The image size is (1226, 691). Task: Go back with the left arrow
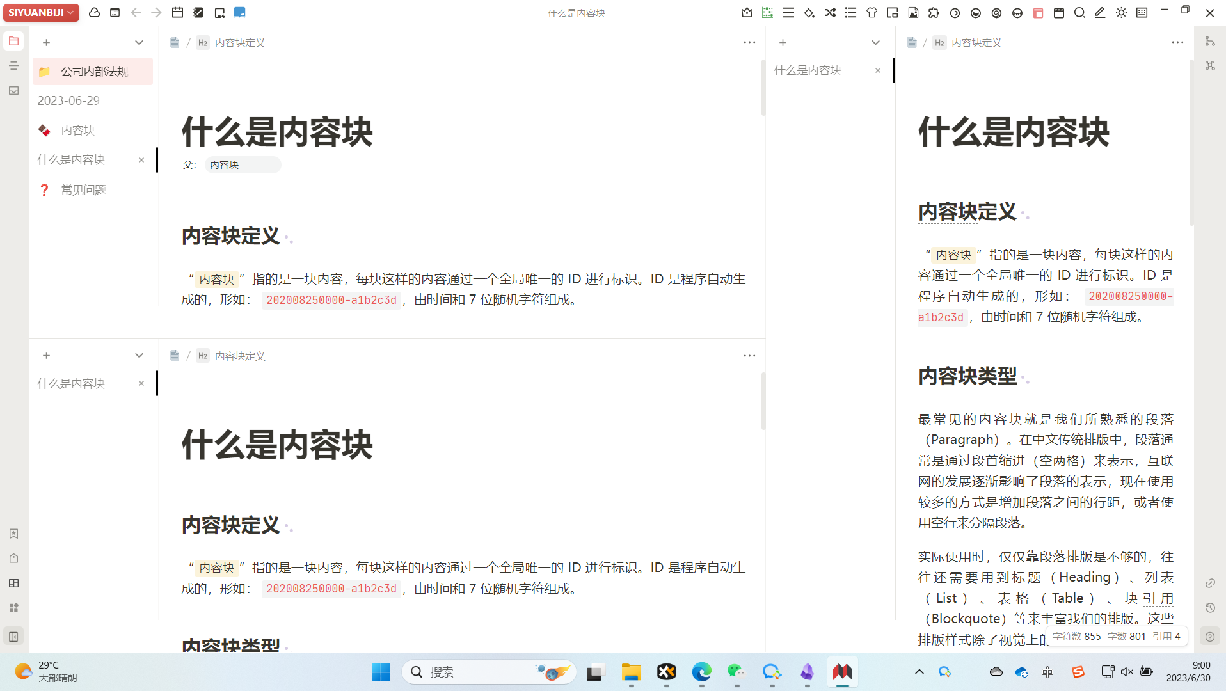[136, 13]
